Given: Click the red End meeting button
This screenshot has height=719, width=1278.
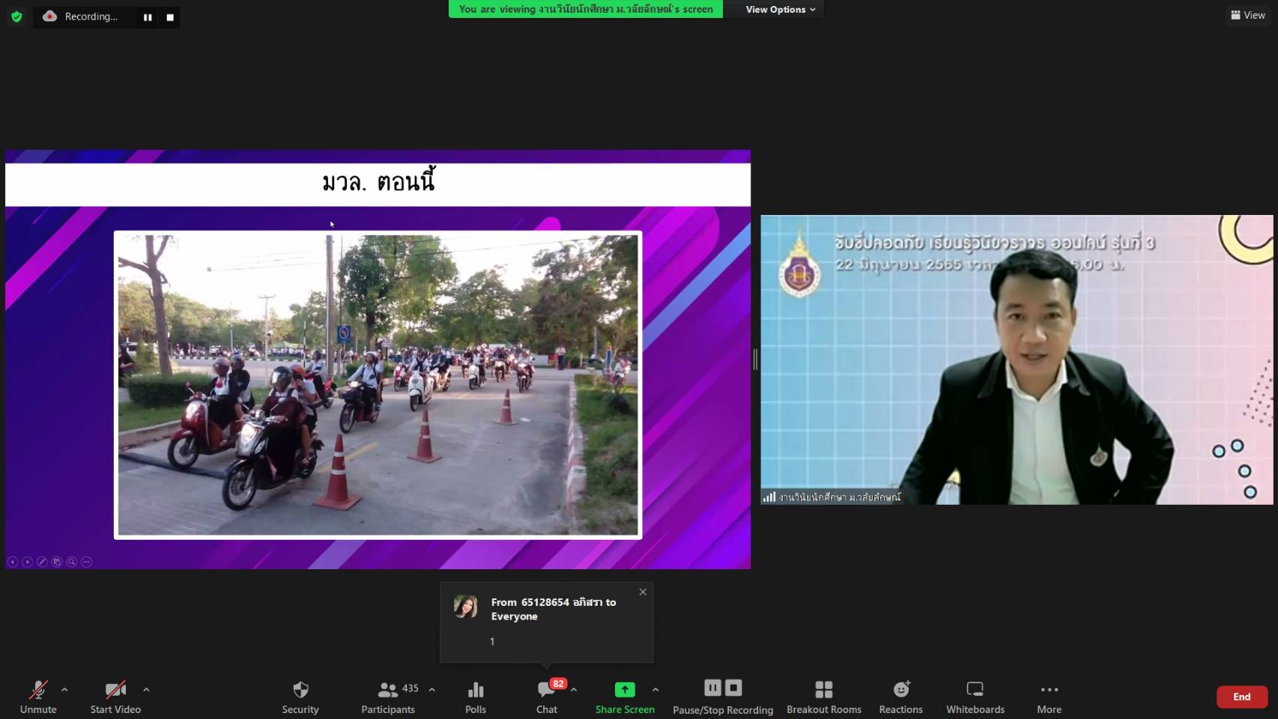Looking at the screenshot, I should [x=1241, y=697].
